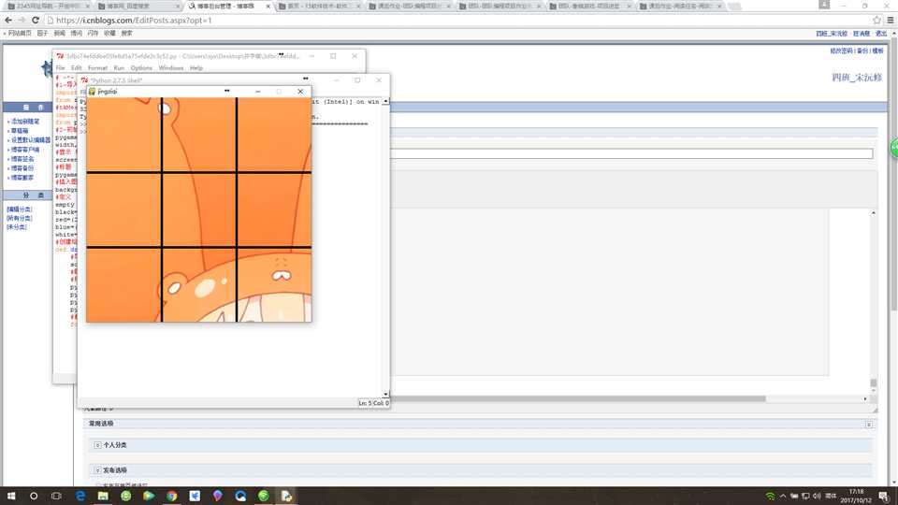Click the top-right tic-tac-toe cell

coord(275,134)
